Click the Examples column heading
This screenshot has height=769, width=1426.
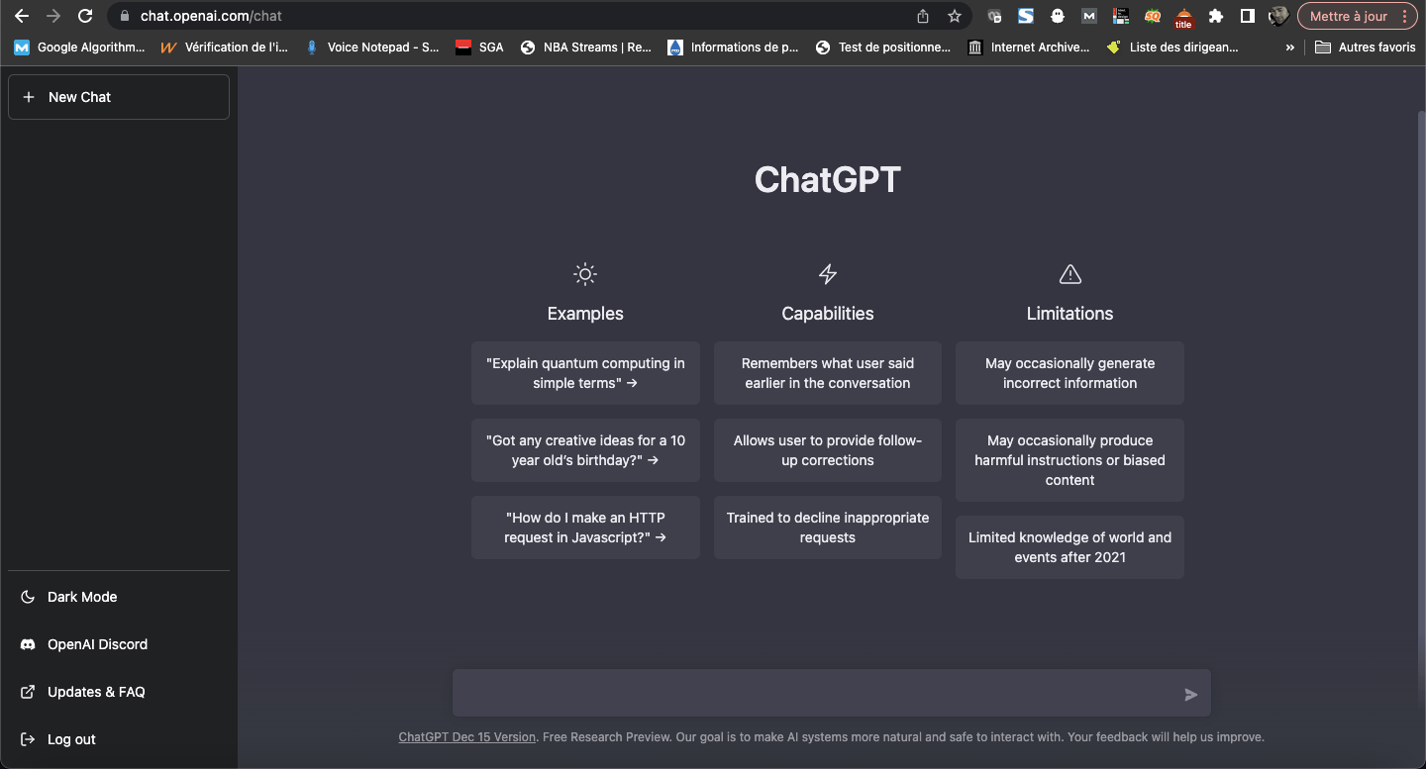pyautogui.click(x=585, y=314)
